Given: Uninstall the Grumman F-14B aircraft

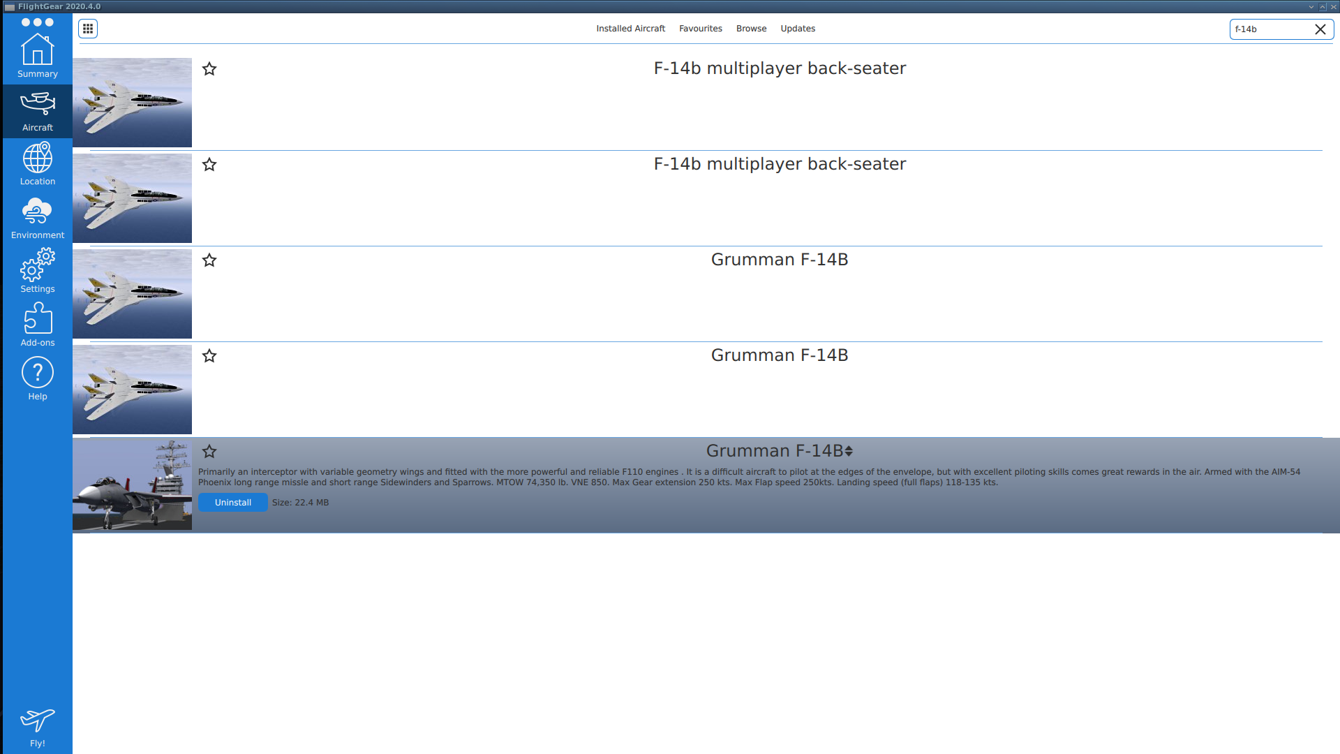Looking at the screenshot, I should [x=233, y=503].
